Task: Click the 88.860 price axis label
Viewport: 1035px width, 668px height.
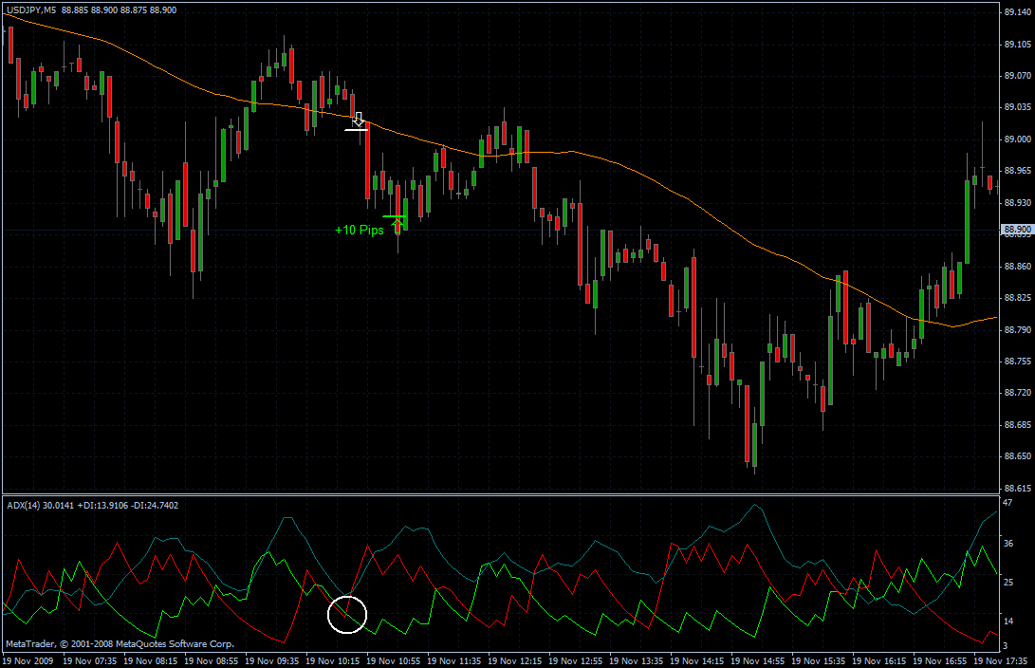Action: (1017, 266)
